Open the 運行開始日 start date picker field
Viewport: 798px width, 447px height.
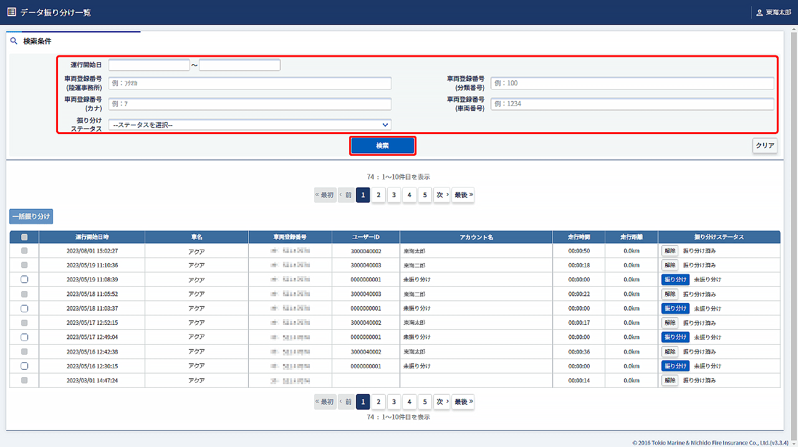[x=149, y=65]
